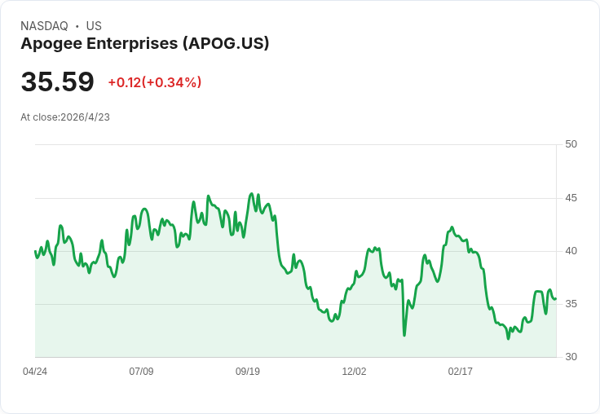Click the 45 y-axis label
The image size is (600, 414).
click(571, 198)
